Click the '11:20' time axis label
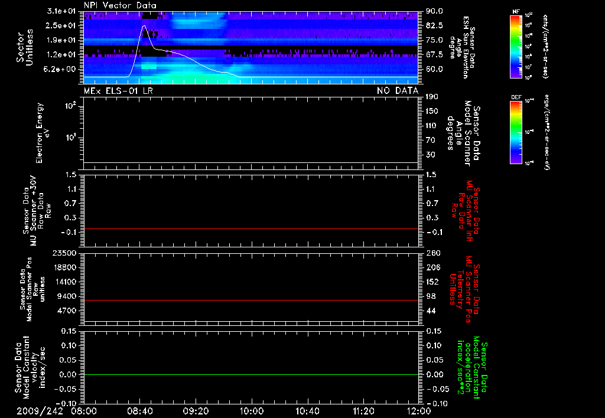 [363, 411]
